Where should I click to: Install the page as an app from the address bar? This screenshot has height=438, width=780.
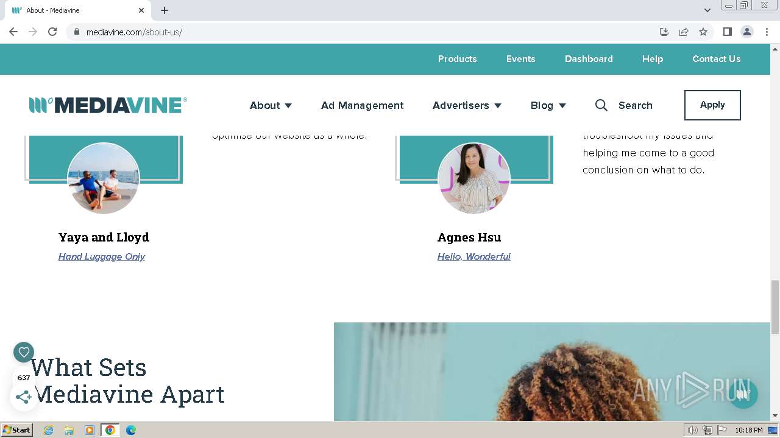(664, 32)
